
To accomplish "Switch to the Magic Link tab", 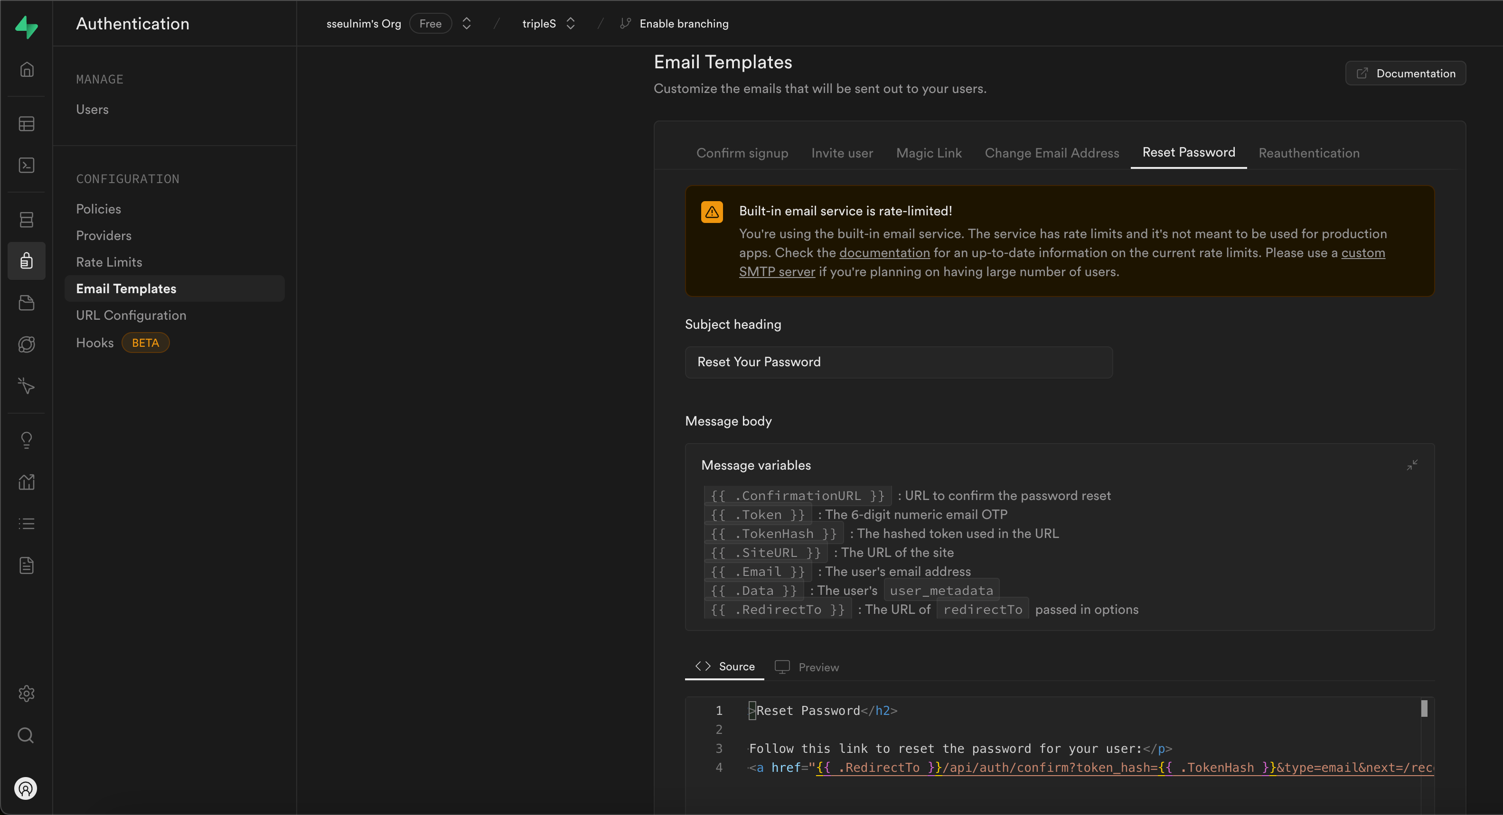I will (928, 153).
